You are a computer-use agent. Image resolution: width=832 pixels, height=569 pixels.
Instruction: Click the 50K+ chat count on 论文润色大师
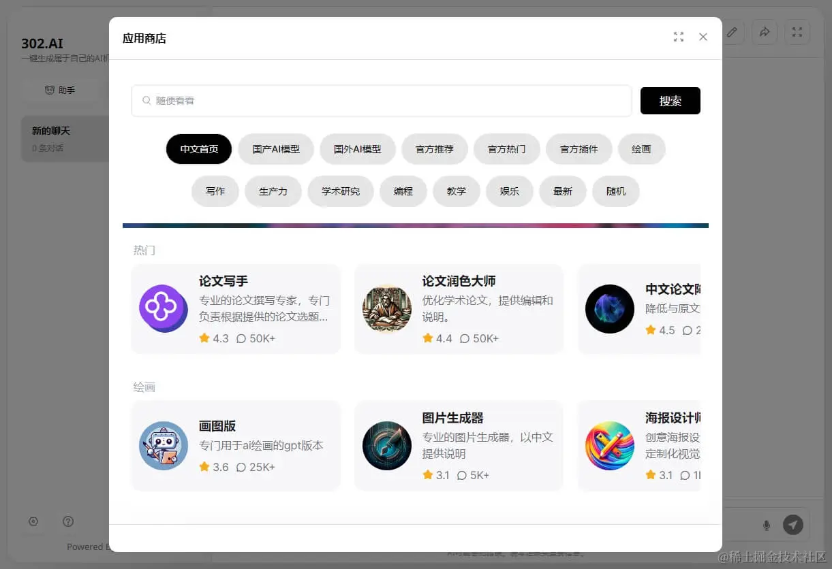(479, 338)
